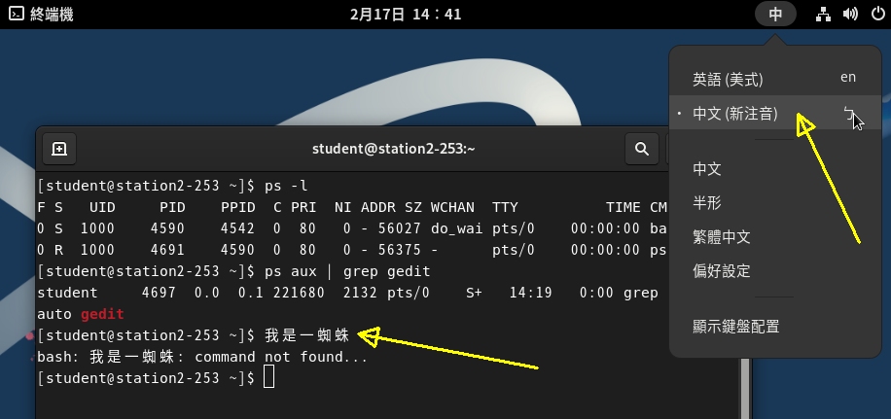Click the terminal search magnifier icon

(x=641, y=149)
